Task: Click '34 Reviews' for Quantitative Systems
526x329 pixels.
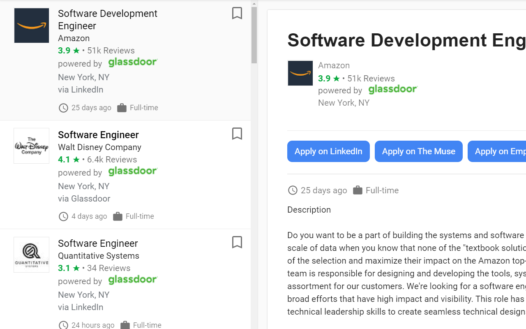Action: tap(108, 268)
